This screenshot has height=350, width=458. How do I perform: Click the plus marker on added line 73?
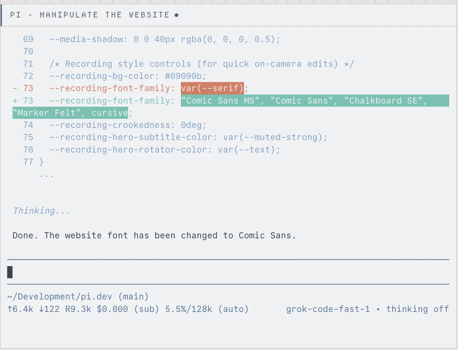pyautogui.click(x=15, y=101)
